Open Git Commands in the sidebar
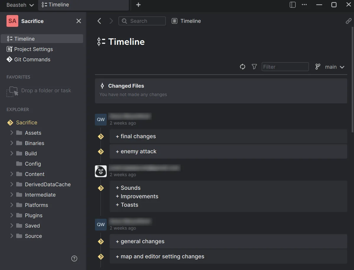The width and height of the screenshot is (354, 270). click(28, 59)
